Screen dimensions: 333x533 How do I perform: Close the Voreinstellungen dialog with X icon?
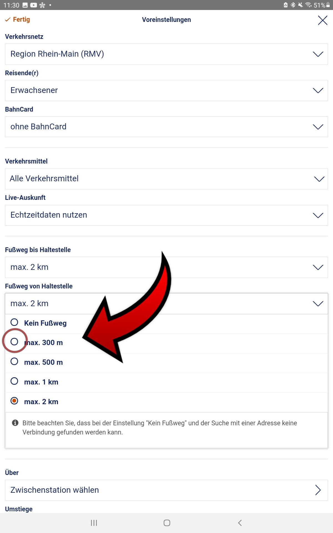pos(322,20)
